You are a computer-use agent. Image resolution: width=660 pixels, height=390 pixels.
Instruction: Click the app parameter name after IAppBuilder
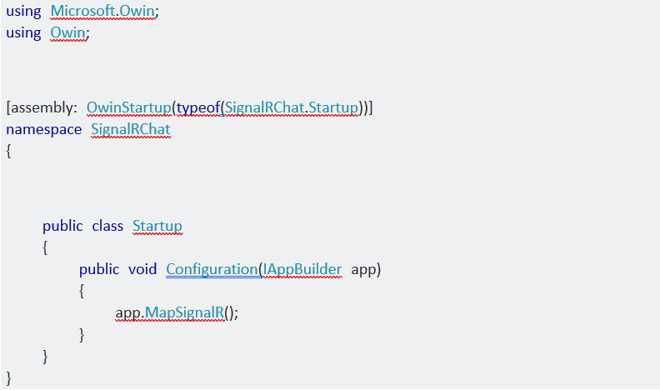pyautogui.click(x=363, y=269)
